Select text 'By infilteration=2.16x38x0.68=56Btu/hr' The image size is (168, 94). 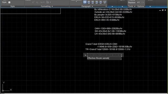113,9
